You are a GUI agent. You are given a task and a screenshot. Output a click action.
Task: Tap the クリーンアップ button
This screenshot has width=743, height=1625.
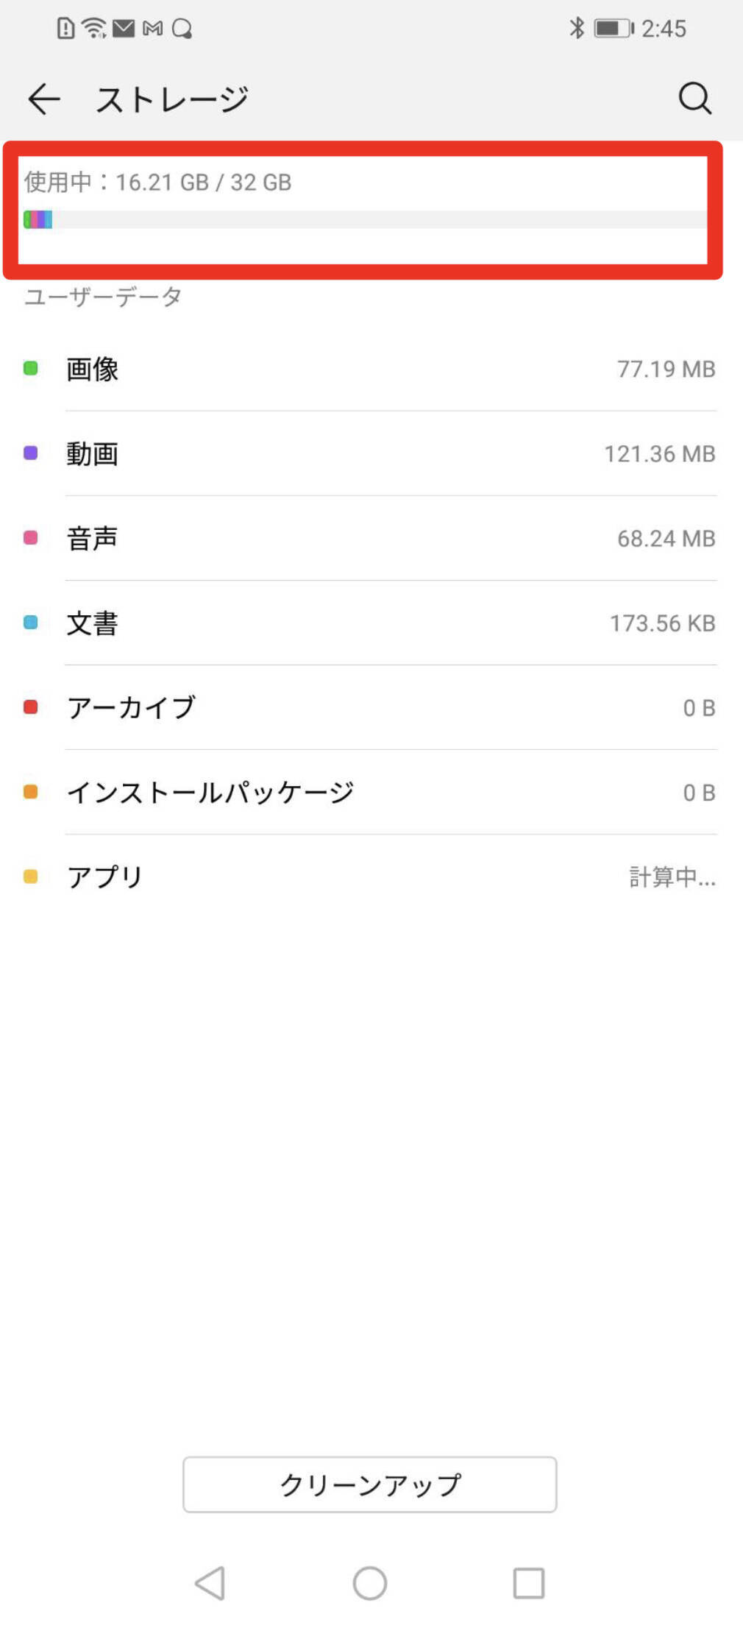(370, 1484)
